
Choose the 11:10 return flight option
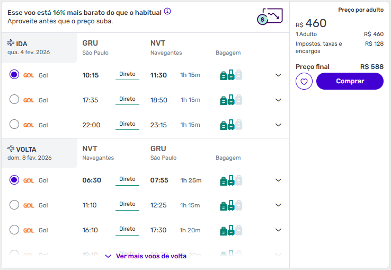point(14,205)
